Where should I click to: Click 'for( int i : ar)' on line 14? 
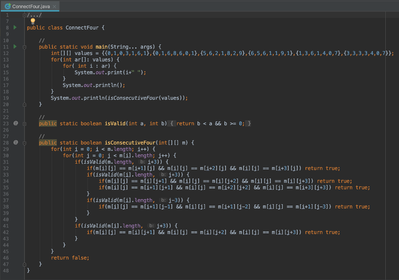(87, 66)
